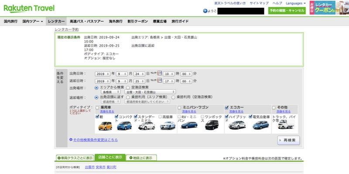Click the white スタンダード・ミドル car image
Viewport: 349px width, 174px height.
tap(147, 126)
